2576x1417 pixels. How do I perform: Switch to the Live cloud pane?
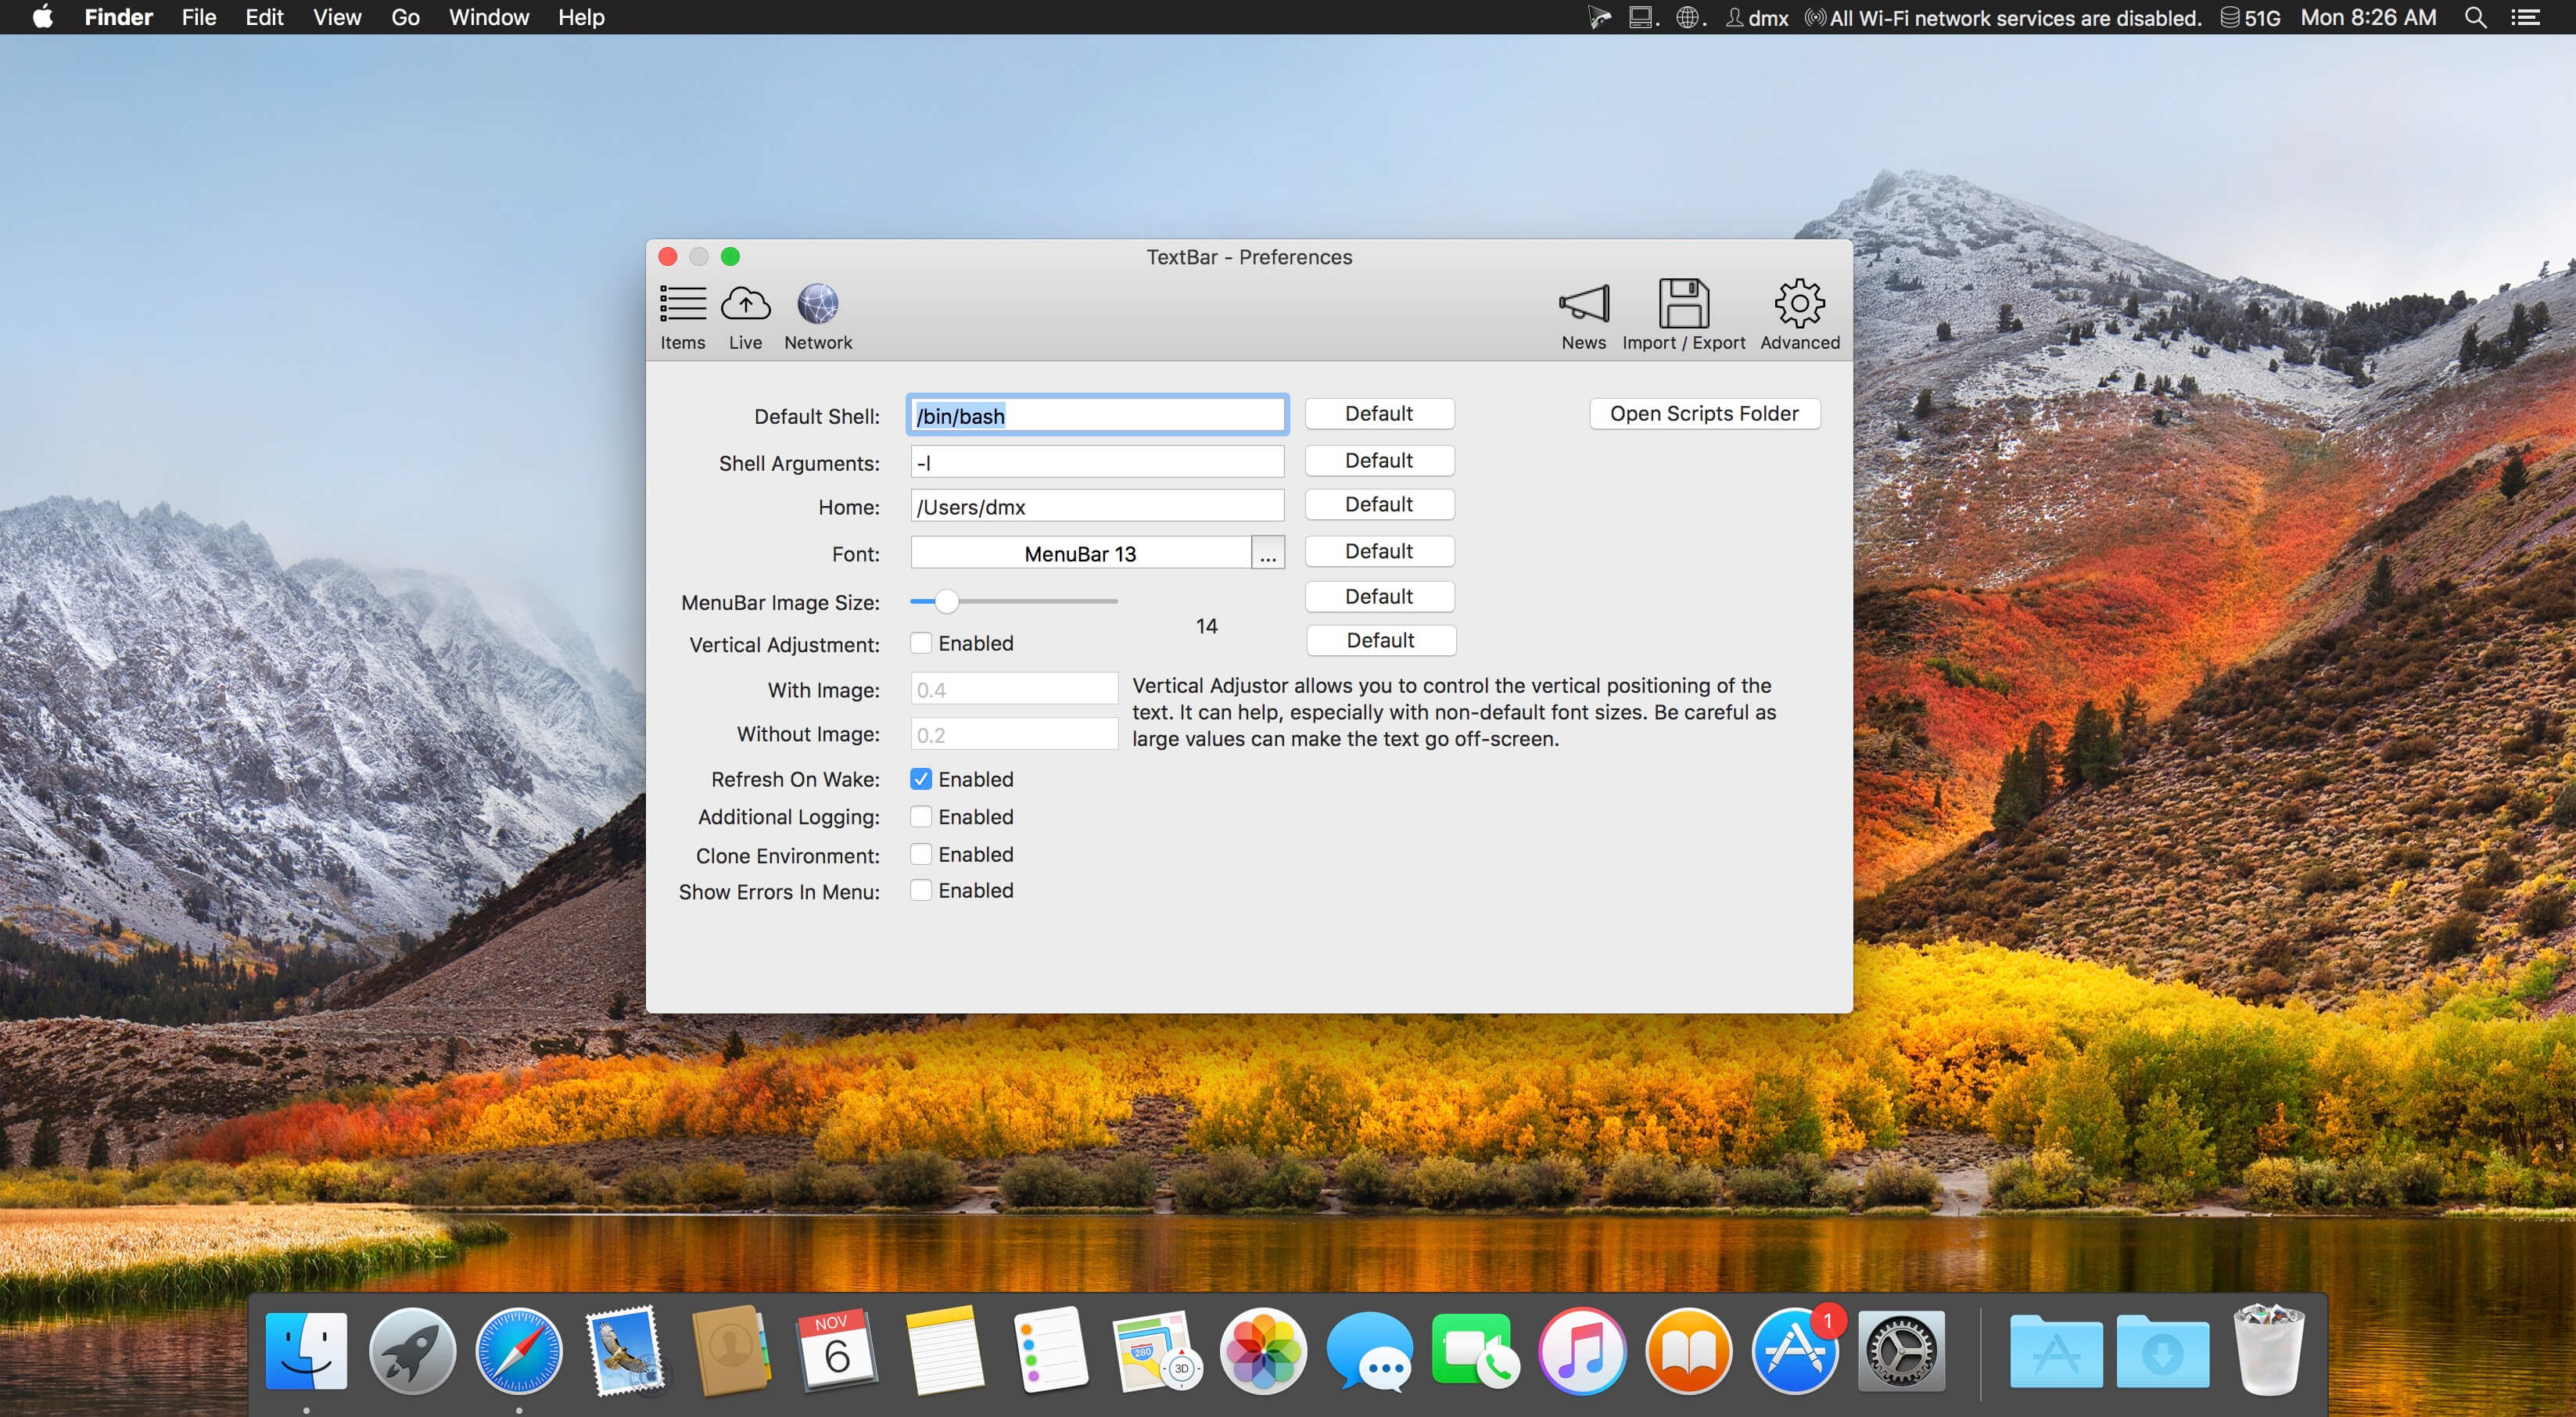tap(745, 316)
